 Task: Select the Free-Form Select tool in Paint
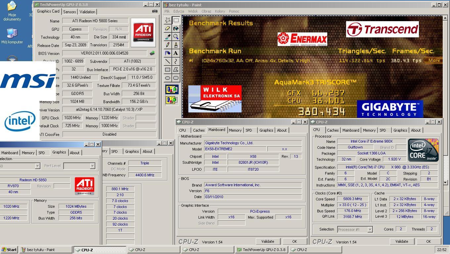point(168,20)
